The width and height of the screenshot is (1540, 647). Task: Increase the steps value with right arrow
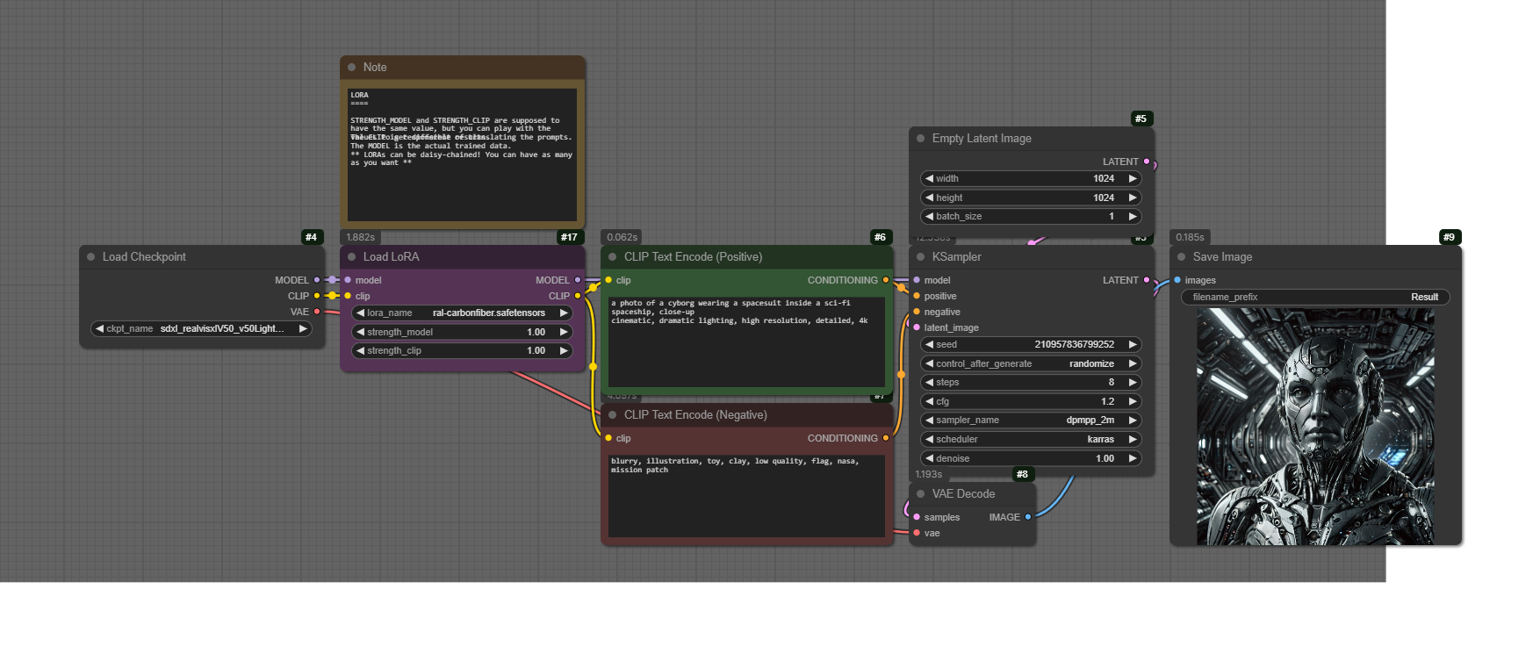pyautogui.click(x=1133, y=382)
